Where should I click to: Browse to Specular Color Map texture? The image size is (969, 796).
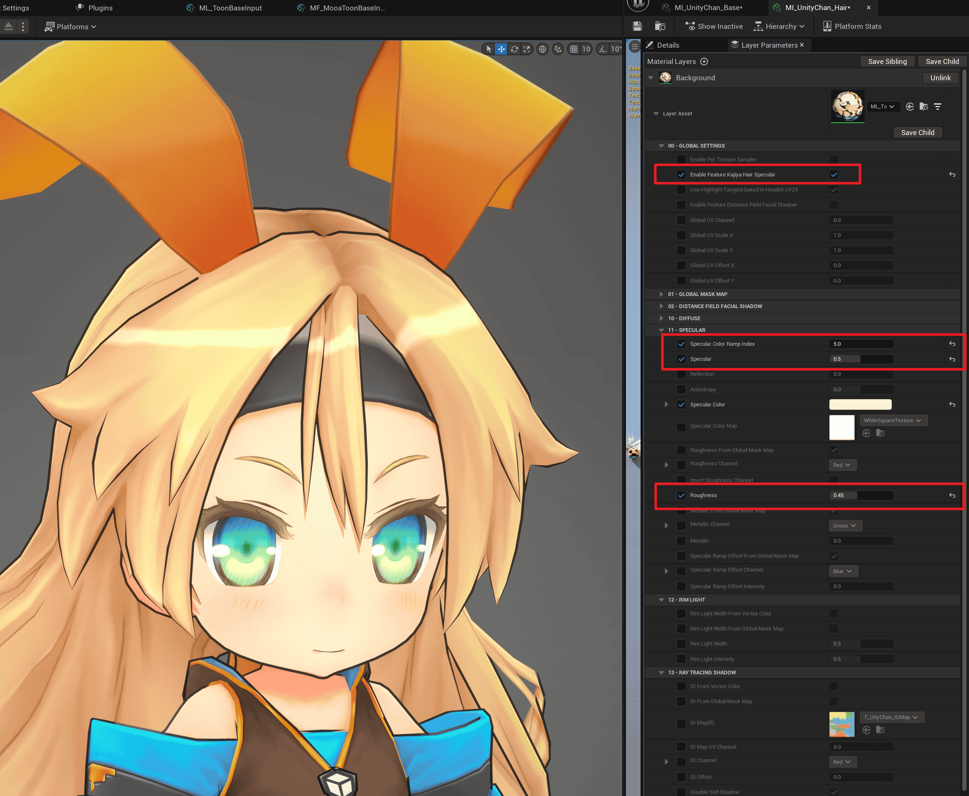(880, 433)
